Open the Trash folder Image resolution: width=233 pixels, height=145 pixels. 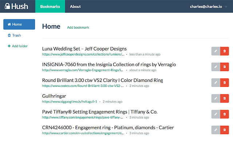pos(15,35)
